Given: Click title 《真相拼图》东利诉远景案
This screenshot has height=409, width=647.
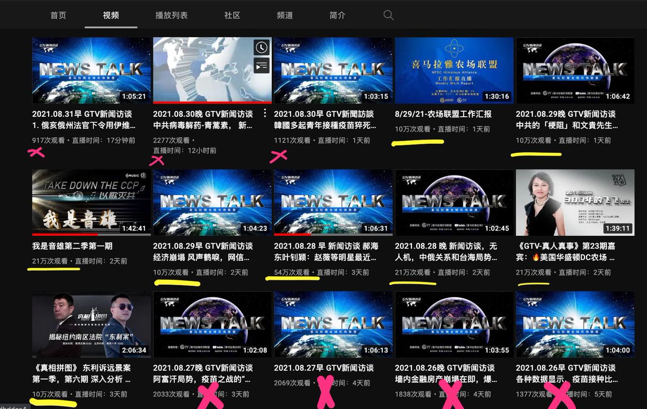Looking at the screenshot, I should [82, 373].
